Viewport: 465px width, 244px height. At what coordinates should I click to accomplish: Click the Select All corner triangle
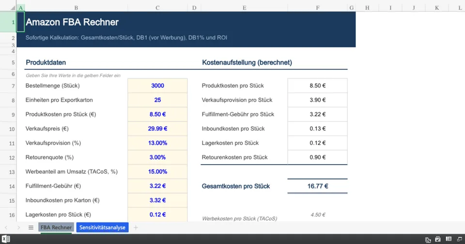[x=13, y=8]
